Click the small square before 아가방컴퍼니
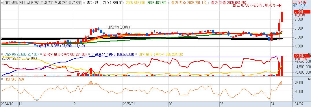 (x=2, y=3)
